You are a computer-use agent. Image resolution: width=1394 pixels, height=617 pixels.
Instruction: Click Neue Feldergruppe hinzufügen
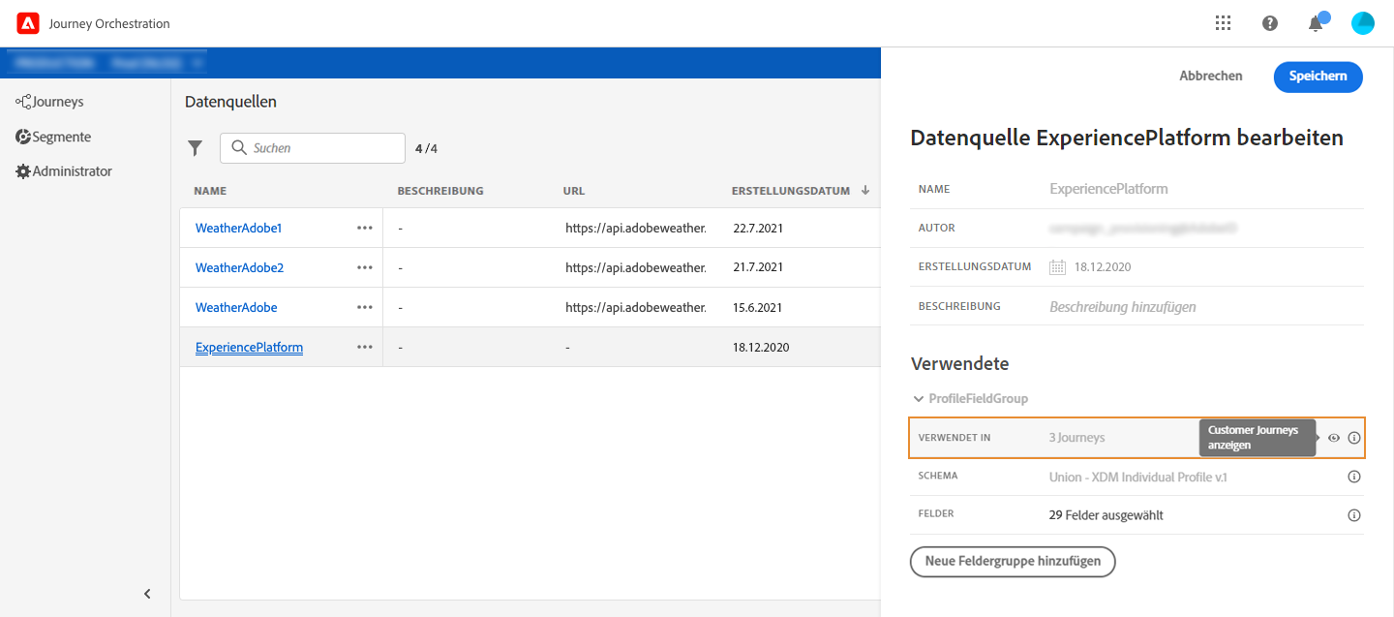(1013, 562)
